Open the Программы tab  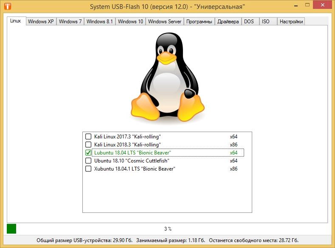(x=199, y=22)
